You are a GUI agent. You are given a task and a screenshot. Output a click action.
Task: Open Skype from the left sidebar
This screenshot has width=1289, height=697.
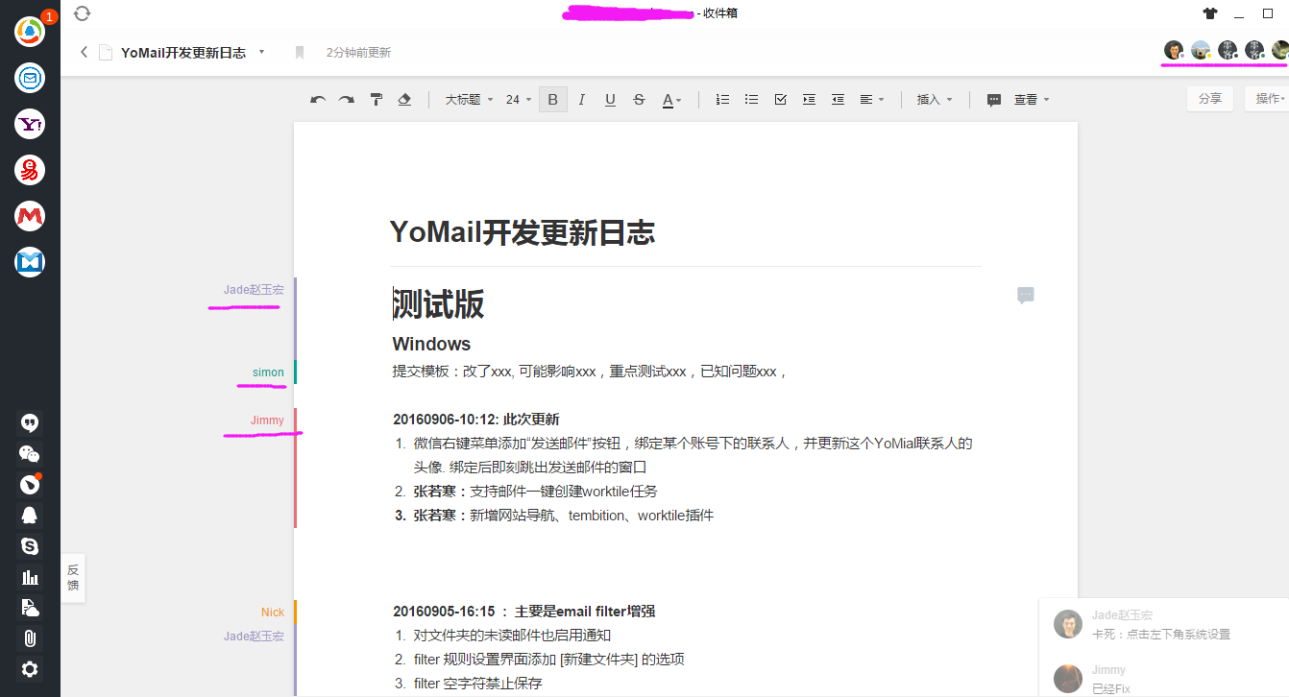[x=30, y=545]
